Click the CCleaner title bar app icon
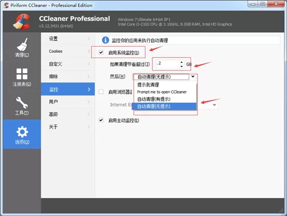287x216 pixels. pyautogui.click(x=6, y=5)
